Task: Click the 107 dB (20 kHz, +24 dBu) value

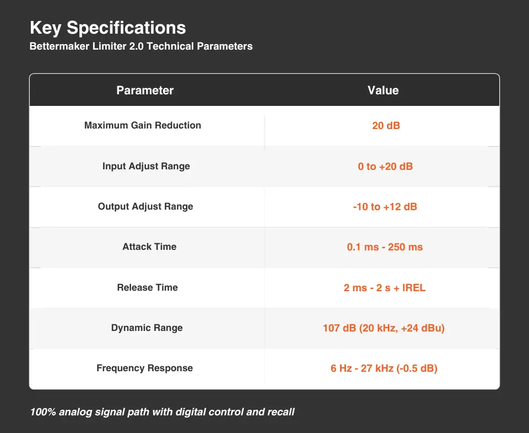Action: 384,328
